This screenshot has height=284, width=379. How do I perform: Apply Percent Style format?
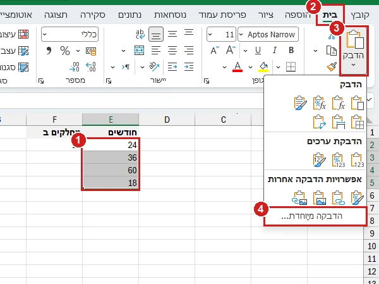[65, 51]
